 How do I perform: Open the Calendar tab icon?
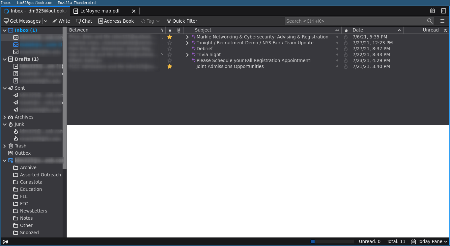(x=433, y=11)
